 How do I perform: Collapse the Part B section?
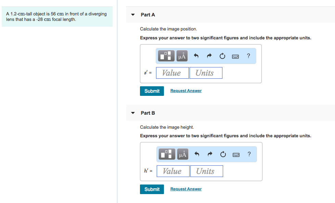(x=133, y=113)
